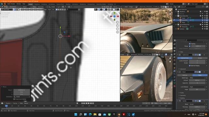Select Vertices affect button in Bevel
The height and width of the screenshot is (117, 209).
tap(185, 75)
